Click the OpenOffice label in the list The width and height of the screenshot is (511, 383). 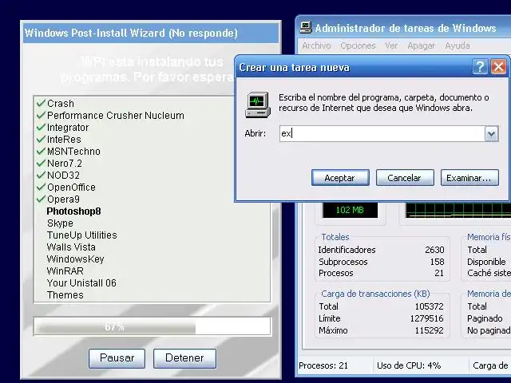[71, 188]
